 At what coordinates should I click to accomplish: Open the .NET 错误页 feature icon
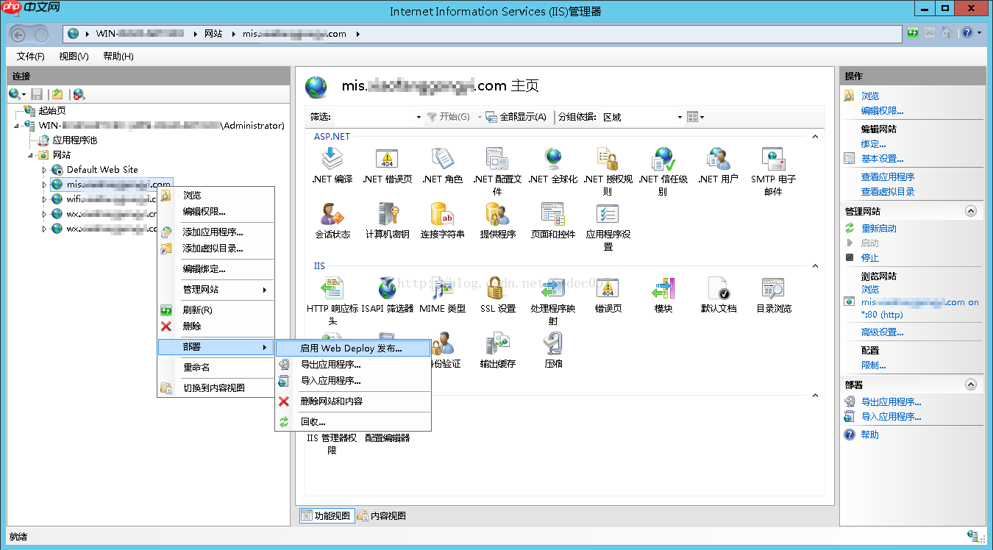387,160
